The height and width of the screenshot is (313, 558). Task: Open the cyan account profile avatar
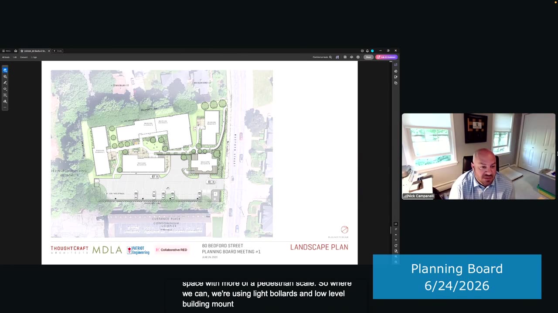372,51
